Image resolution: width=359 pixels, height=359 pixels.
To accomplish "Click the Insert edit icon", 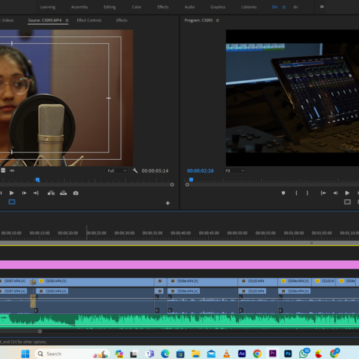I will 51,193.
